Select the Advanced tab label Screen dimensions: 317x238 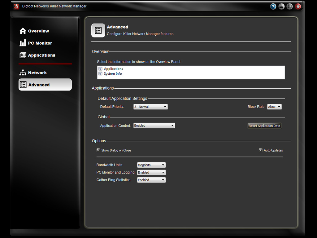(39, 85)
